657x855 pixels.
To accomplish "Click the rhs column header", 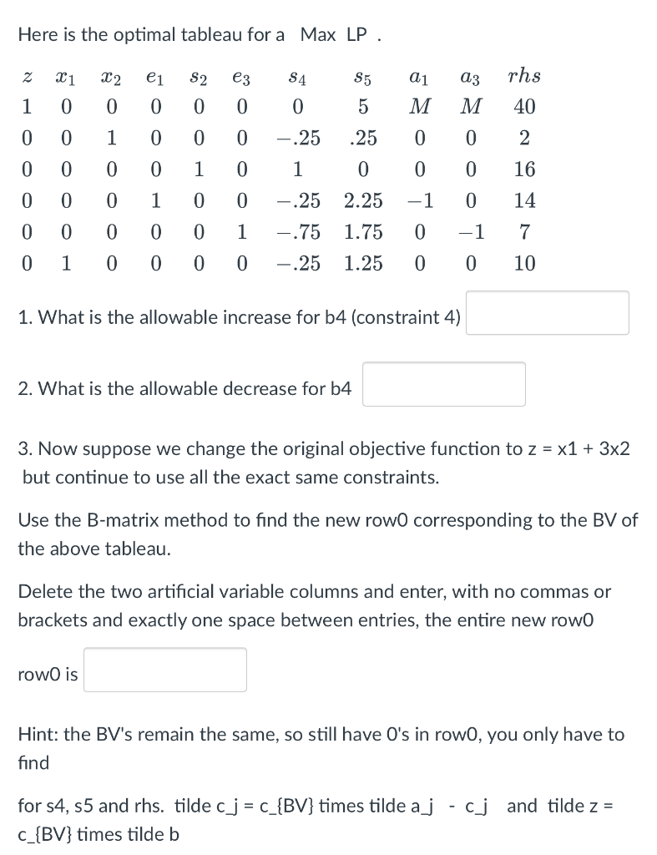I will point(524,76).
